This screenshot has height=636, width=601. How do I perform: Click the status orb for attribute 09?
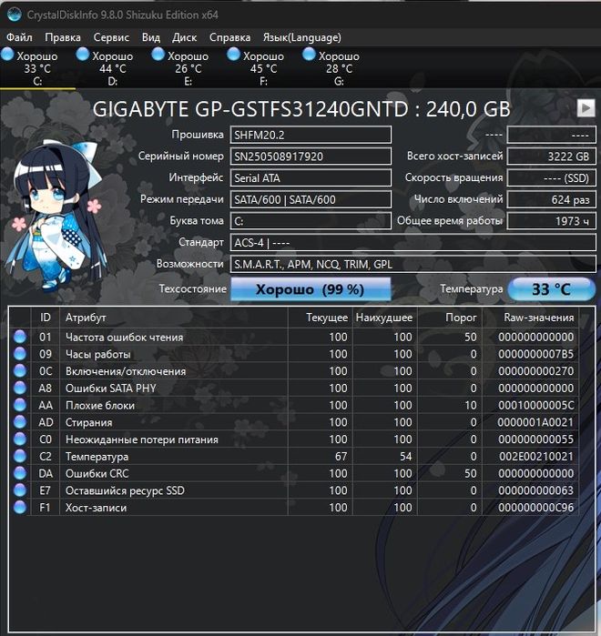pyautogui.click(x=20, y=354)
